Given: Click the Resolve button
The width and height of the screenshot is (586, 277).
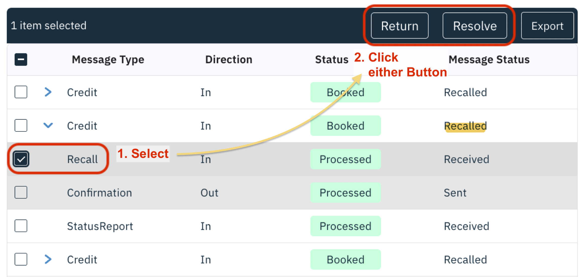Looking at the screenshot, I should click(x=474, y=26).
